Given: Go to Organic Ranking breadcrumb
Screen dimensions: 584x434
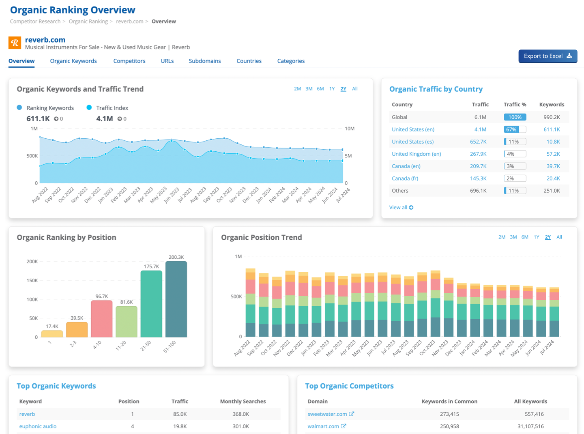Looking at the screenshot, I should 88,21.
